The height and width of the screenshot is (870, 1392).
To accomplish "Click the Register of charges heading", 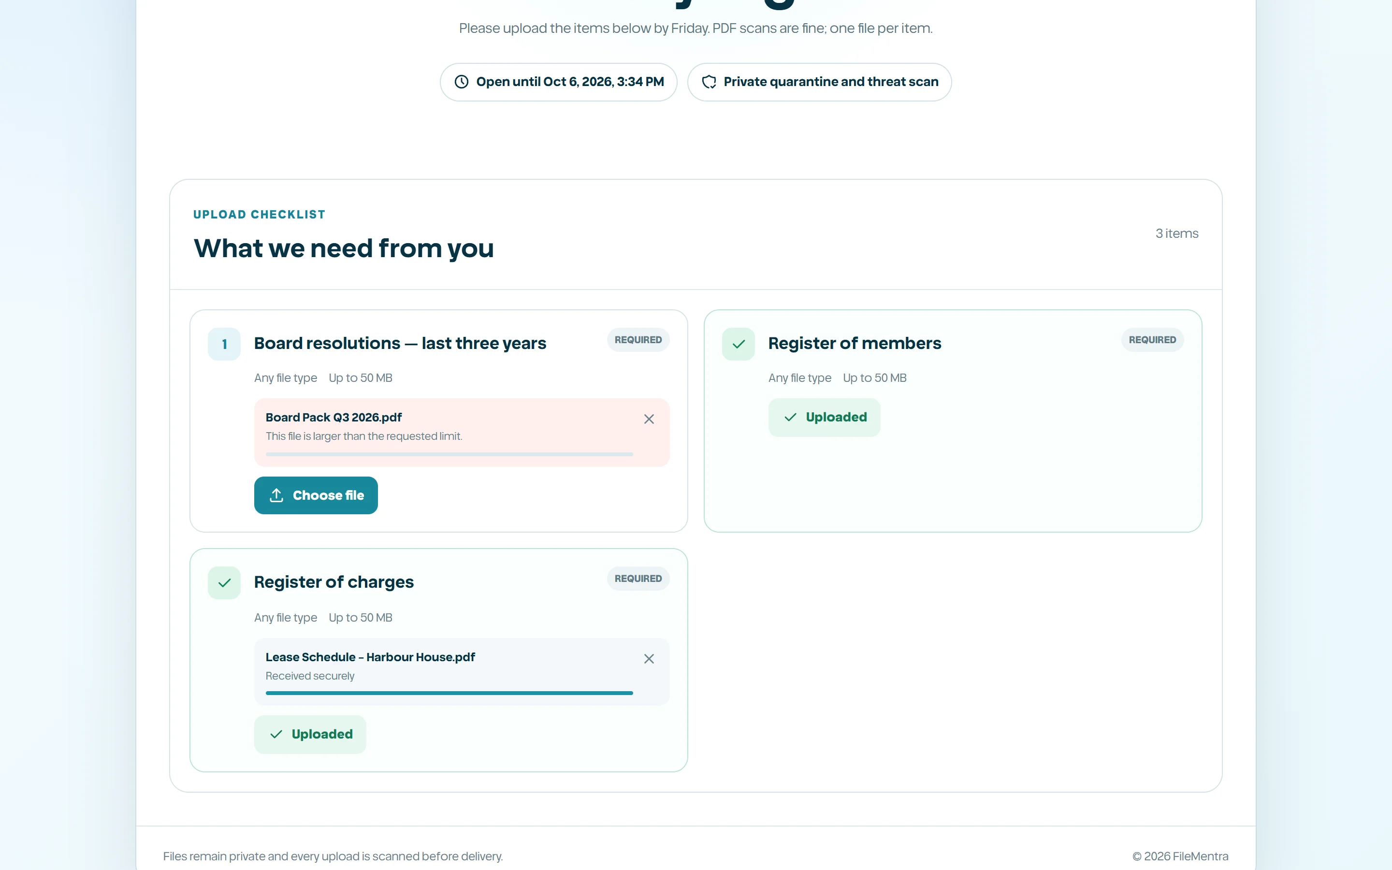I will coord(333,582).
